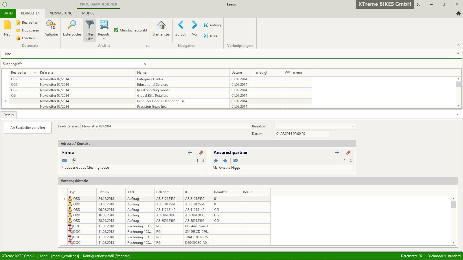
Task: Switch to the VERWALTUNG ribbon tab
Action: tap(61, 13)
